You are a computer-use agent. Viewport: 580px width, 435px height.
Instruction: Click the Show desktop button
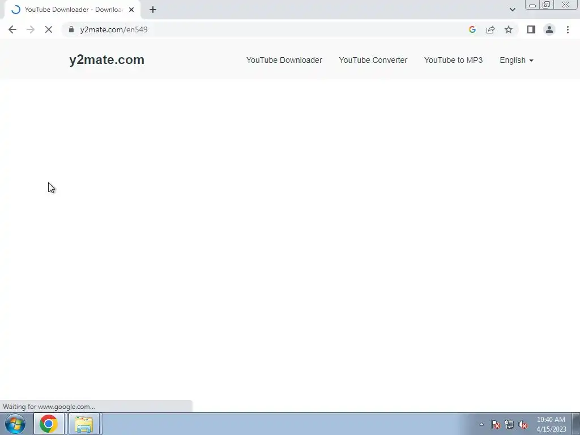pyautogui.click(x=576, y=424)
